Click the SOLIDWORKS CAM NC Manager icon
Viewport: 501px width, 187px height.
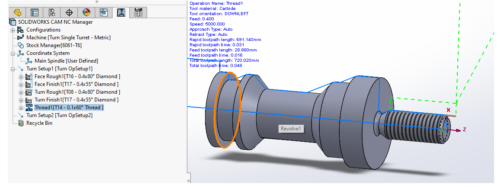(13, 22)
